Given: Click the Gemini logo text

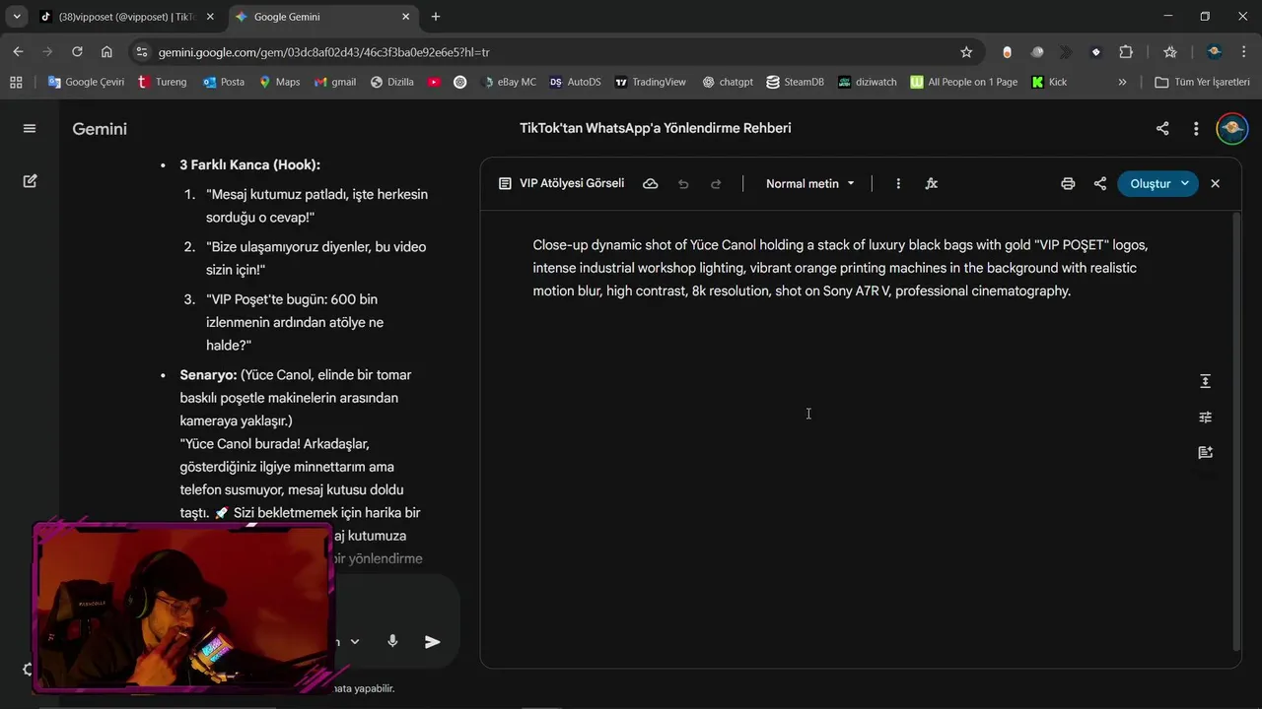Looking at the screenshot, I should pos(100,129).
